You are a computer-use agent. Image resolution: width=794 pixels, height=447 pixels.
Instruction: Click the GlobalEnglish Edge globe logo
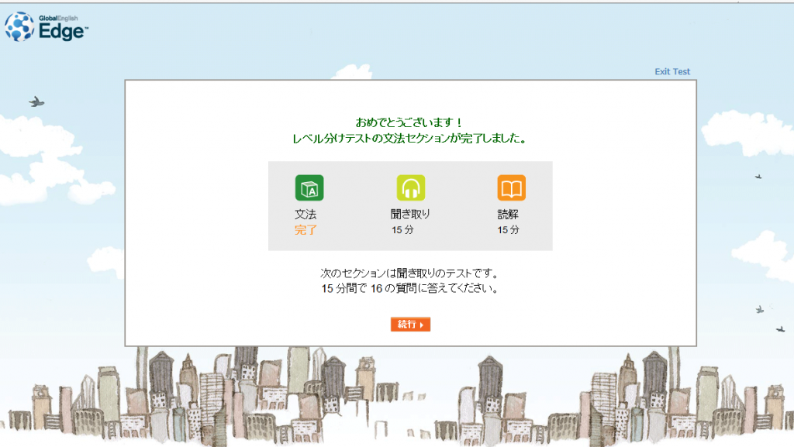tap(19, 27)
